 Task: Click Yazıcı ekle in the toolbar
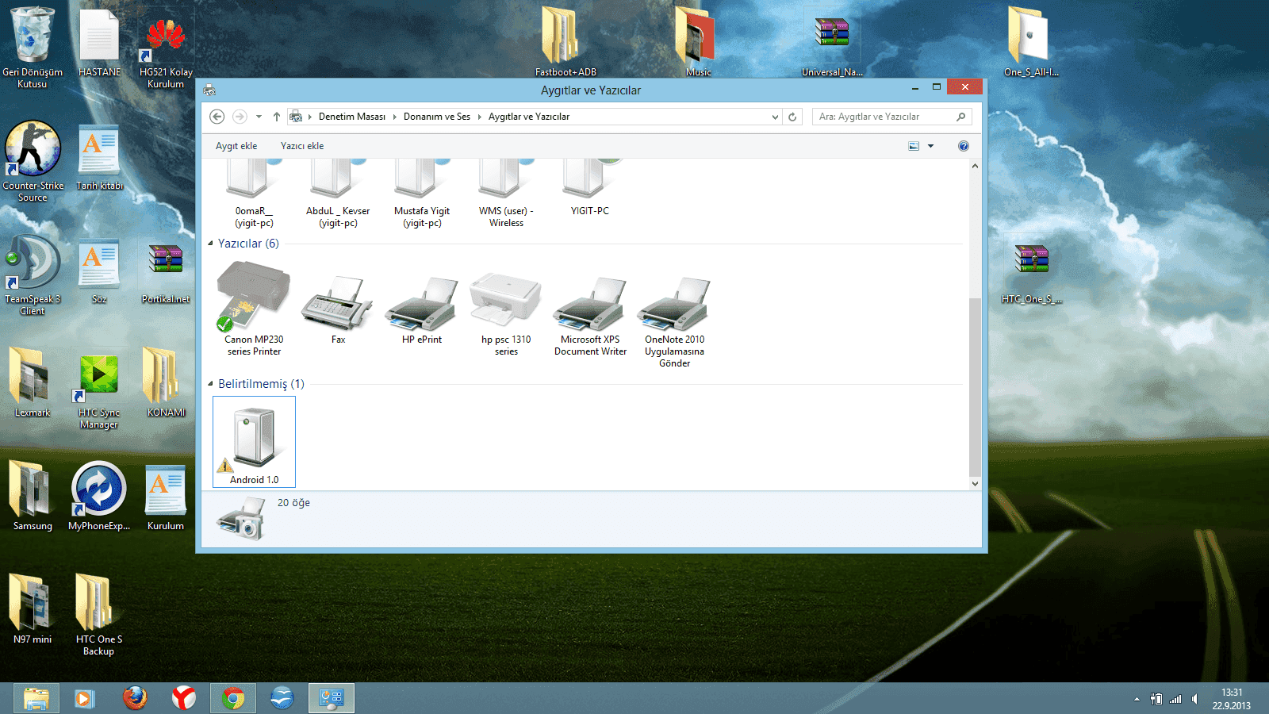pos(302,146)
